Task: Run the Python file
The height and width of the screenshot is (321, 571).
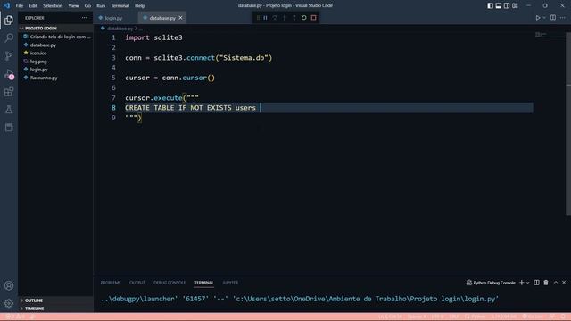Action: pyautogui.click(x=537, y=18)
